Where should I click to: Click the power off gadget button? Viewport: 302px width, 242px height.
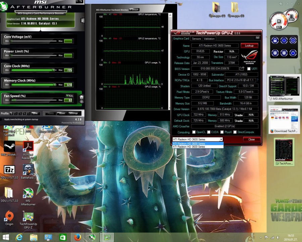pyautogui.click(x=293, y=53)
